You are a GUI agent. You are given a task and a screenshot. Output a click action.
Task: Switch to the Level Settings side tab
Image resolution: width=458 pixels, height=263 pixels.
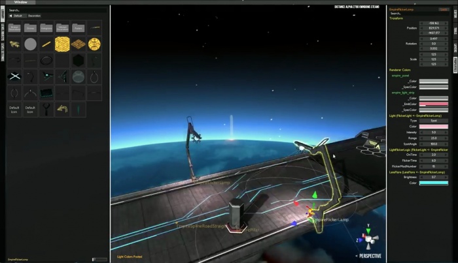(3, 52)
